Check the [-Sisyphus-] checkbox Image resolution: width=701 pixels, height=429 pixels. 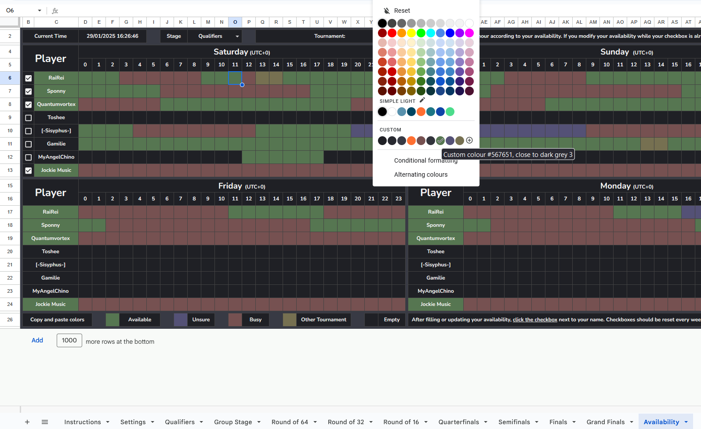coord(29,131)
